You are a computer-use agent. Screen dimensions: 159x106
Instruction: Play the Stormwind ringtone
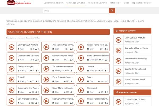click(x=81, y=90)
